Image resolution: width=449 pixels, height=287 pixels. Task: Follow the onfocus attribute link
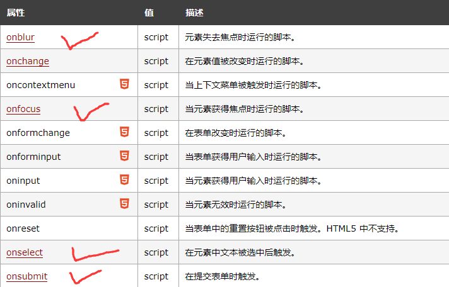pos(23,109)
